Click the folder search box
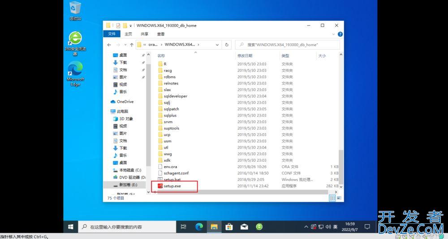448x239 pixels. pyautogui.click(x=288, y=45)
